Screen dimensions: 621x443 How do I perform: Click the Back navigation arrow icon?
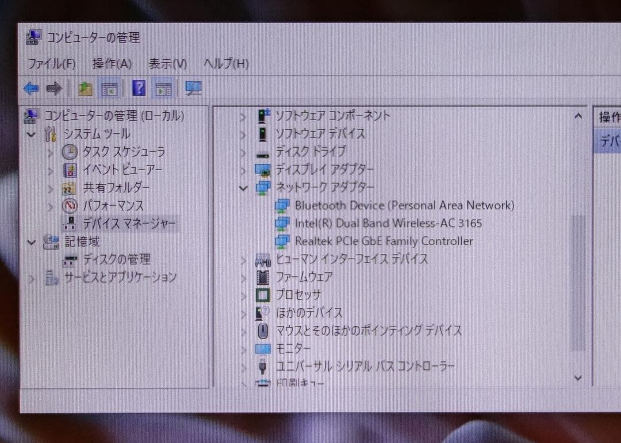point(32,88)
